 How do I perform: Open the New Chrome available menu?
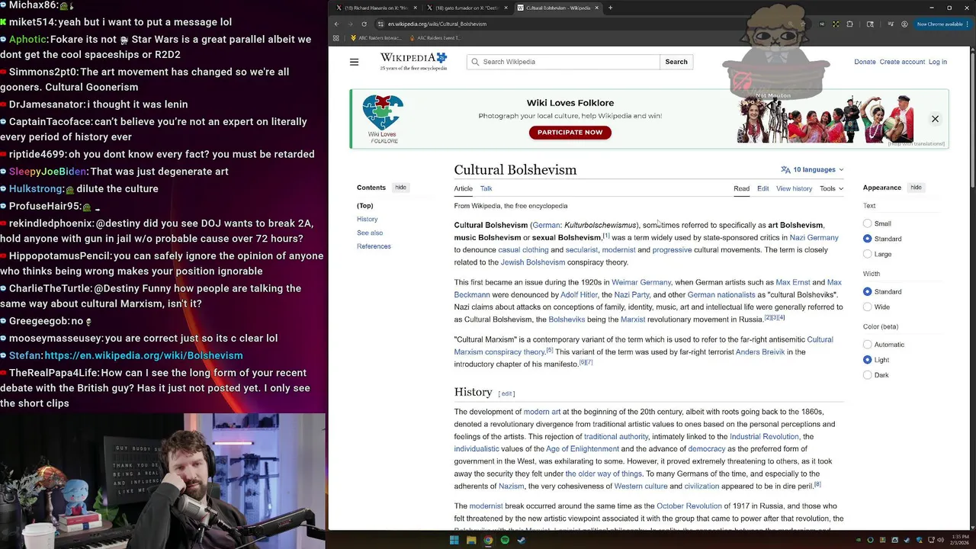(943, 24)
